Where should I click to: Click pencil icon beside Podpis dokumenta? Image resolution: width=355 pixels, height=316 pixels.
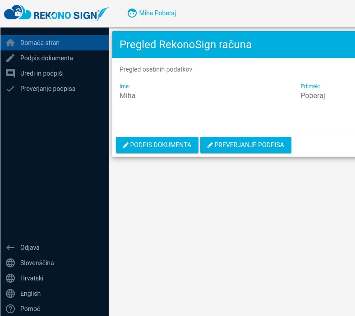10,58
